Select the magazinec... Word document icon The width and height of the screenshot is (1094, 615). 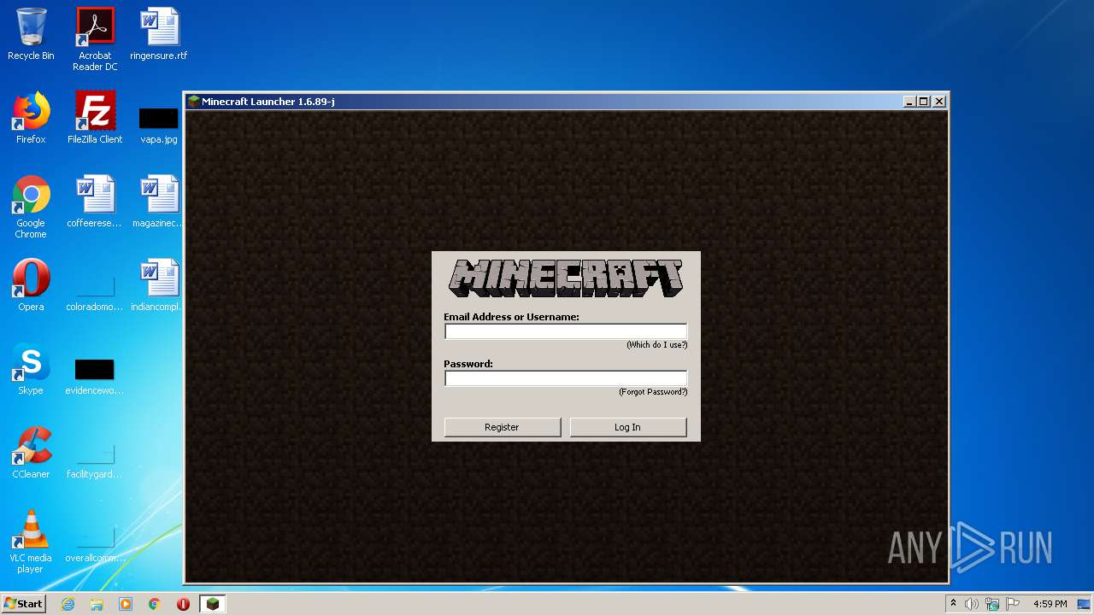coord(159,202)
